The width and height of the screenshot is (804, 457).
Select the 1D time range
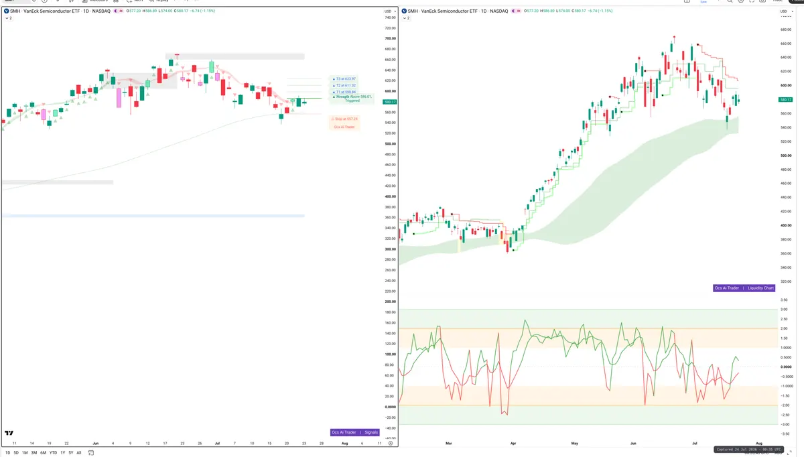pyautogui.click(x=8, y=453)
